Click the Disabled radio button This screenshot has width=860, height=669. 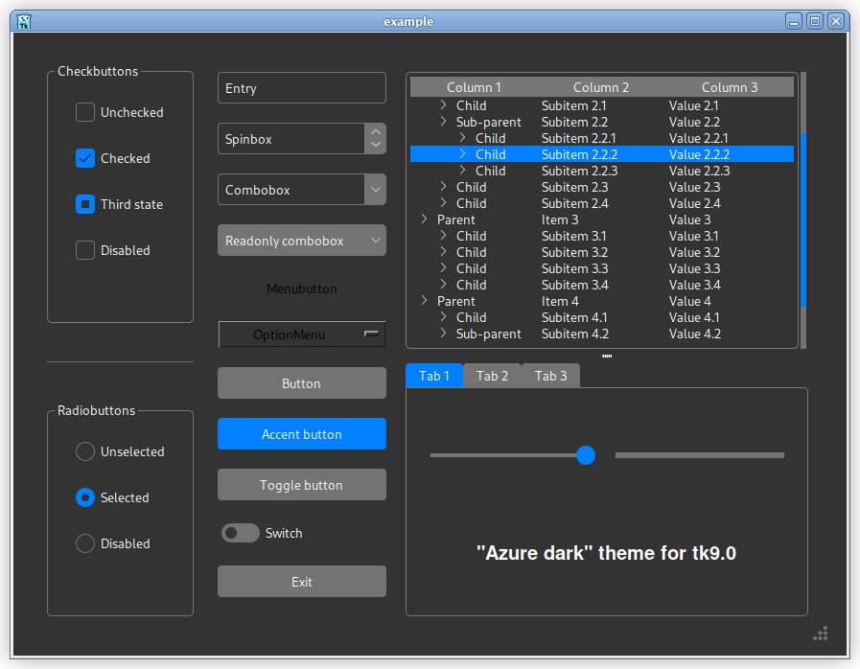pos(85,544)
